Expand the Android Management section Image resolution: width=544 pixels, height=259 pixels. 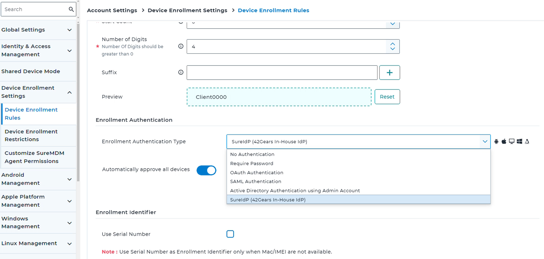coord(69,179)
